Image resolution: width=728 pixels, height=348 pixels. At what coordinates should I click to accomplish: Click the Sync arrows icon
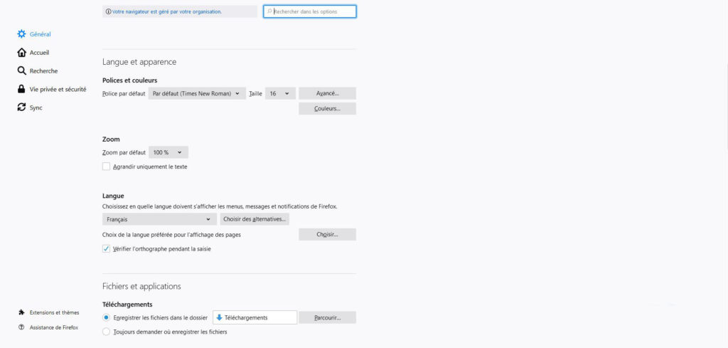pyautogui.click(x=21, y=108)
